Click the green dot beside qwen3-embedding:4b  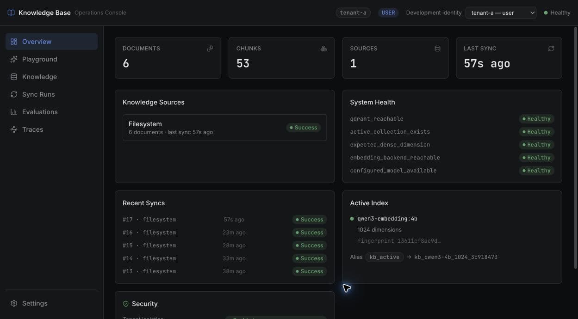click(x=352, y=219)
